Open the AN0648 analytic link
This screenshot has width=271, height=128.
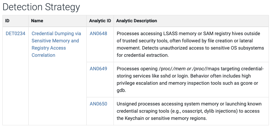click(x=98, y=34)
